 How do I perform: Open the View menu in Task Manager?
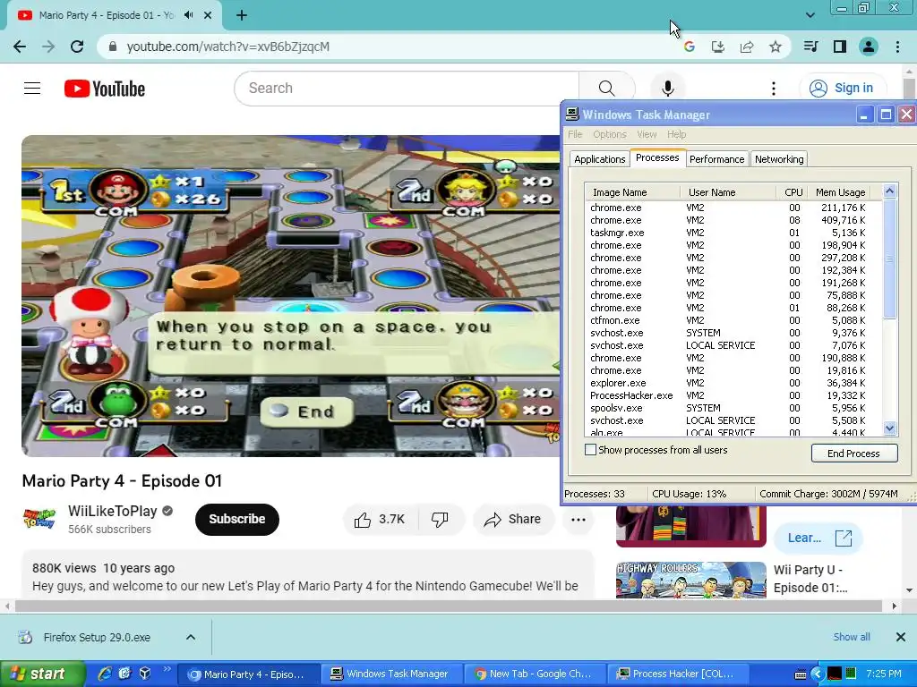pos(647,134)
